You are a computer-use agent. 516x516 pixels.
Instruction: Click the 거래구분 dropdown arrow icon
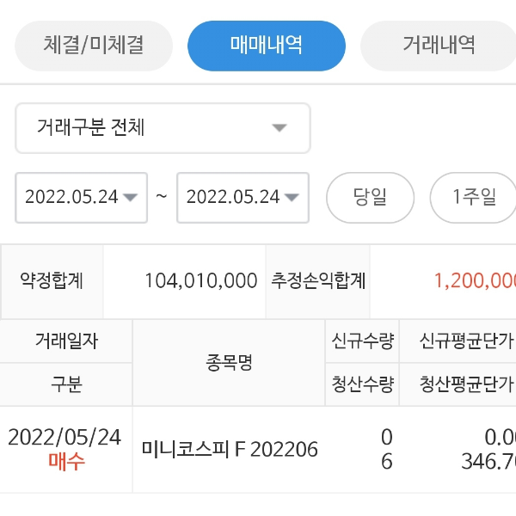pos(279,128)
